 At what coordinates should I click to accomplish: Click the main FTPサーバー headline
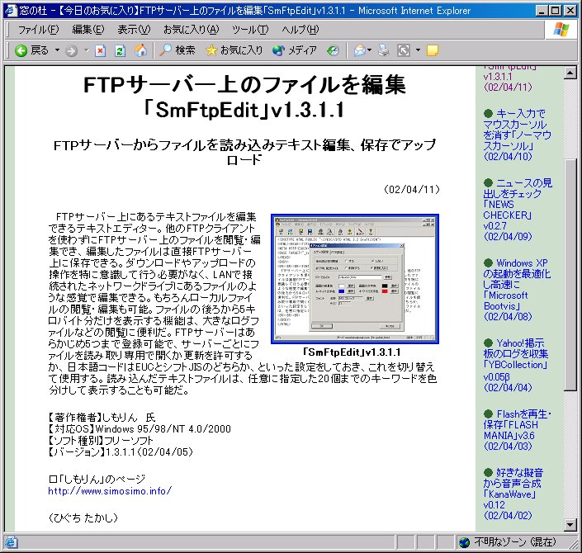point(244,97)
